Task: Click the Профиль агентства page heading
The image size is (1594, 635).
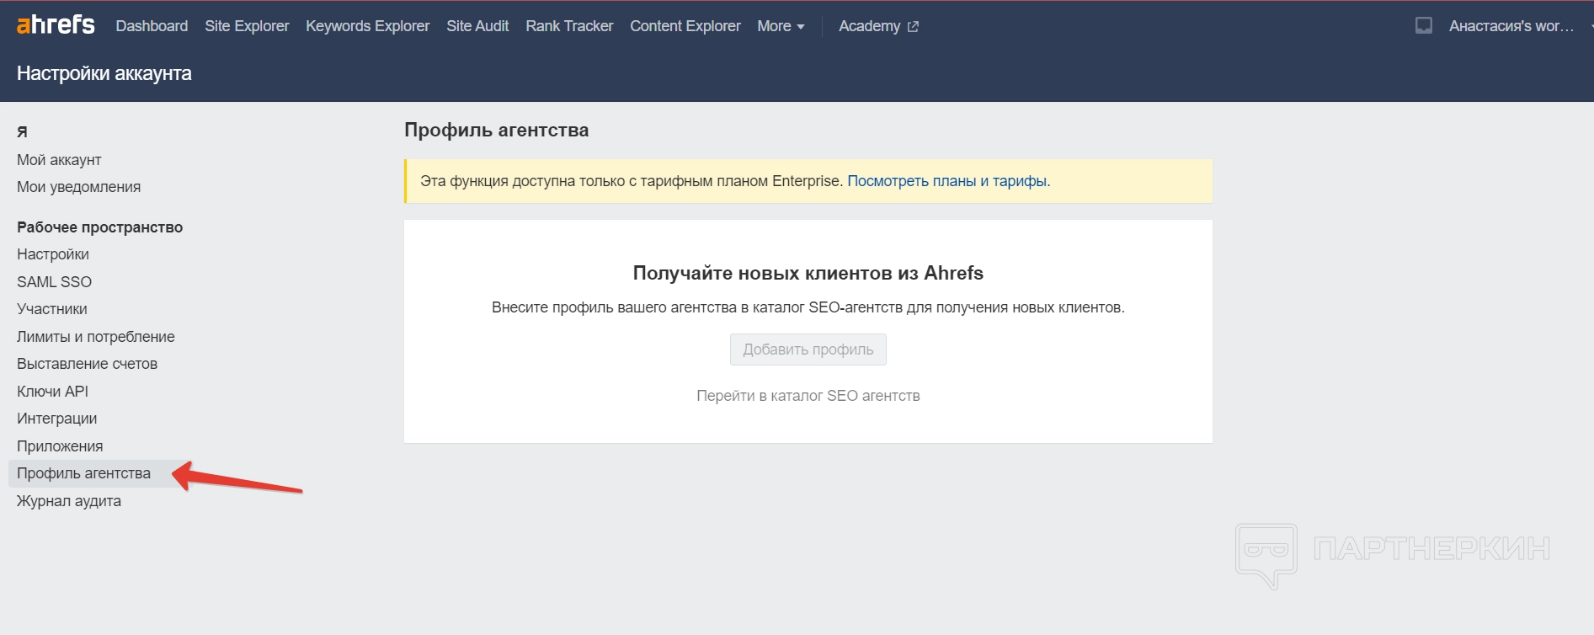Action: [496, 130]
